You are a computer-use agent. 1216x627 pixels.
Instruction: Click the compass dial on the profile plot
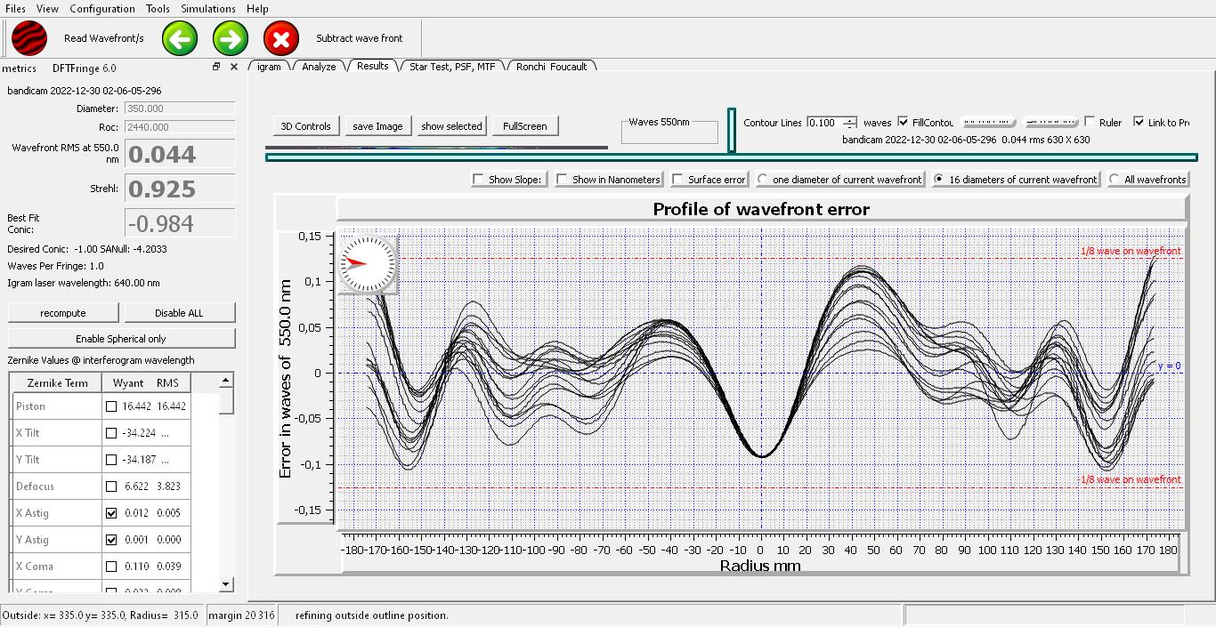click(366, 263)
